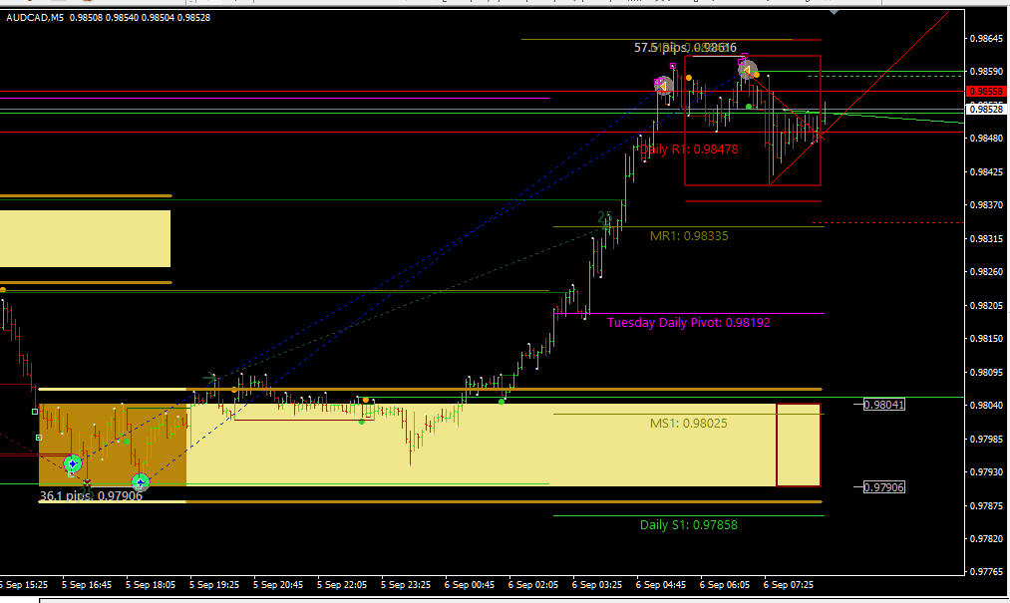Click 0.98425 on the price axis
Screen dimensions: 1010x603
[x=986, y=172]
